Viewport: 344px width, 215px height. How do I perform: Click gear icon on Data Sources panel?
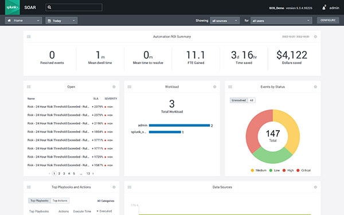point(315,187)
